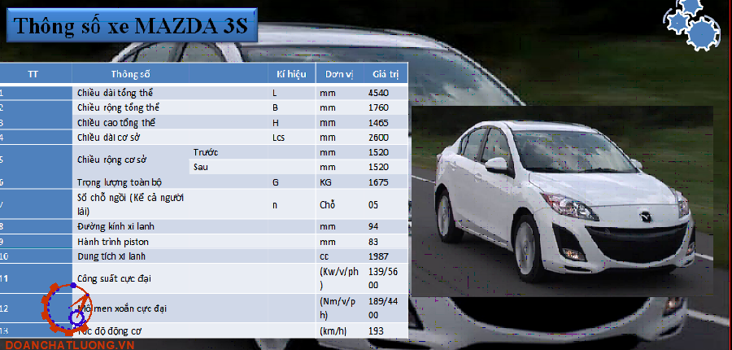Select the value '189/4400'
Image resolution: width=732 pixels, height=350 pixels.
[x=383, y=308]
